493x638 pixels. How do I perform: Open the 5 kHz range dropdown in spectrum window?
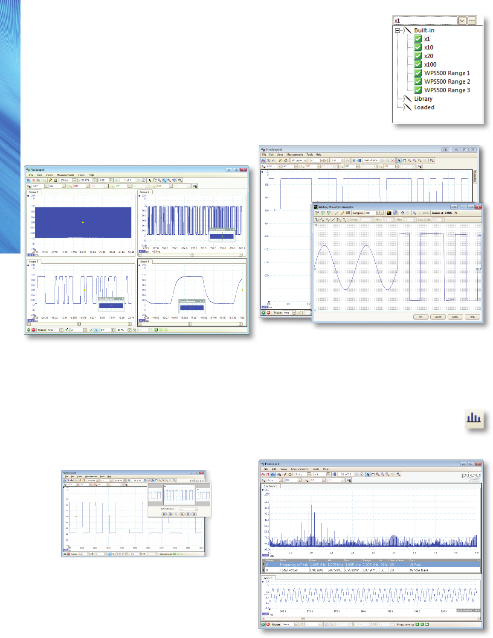[x=309, y=474]
